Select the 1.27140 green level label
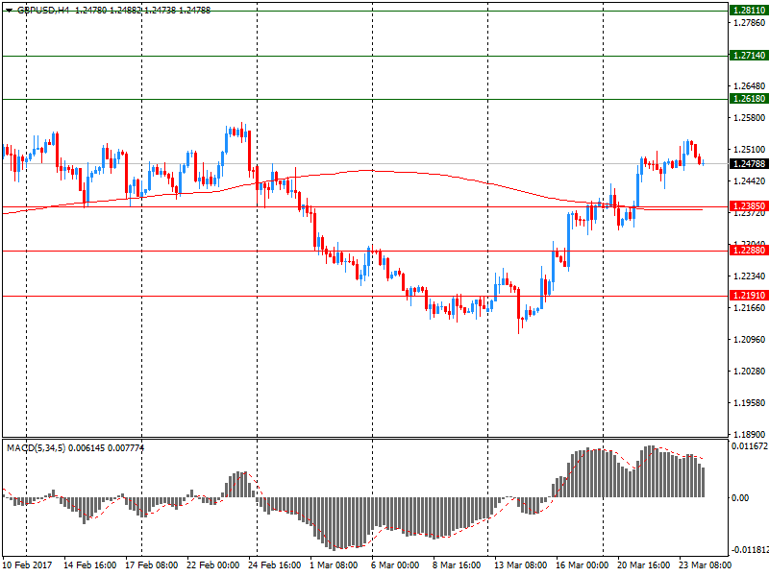The height and width of the screenshot is (576, 769). point(749,56)
